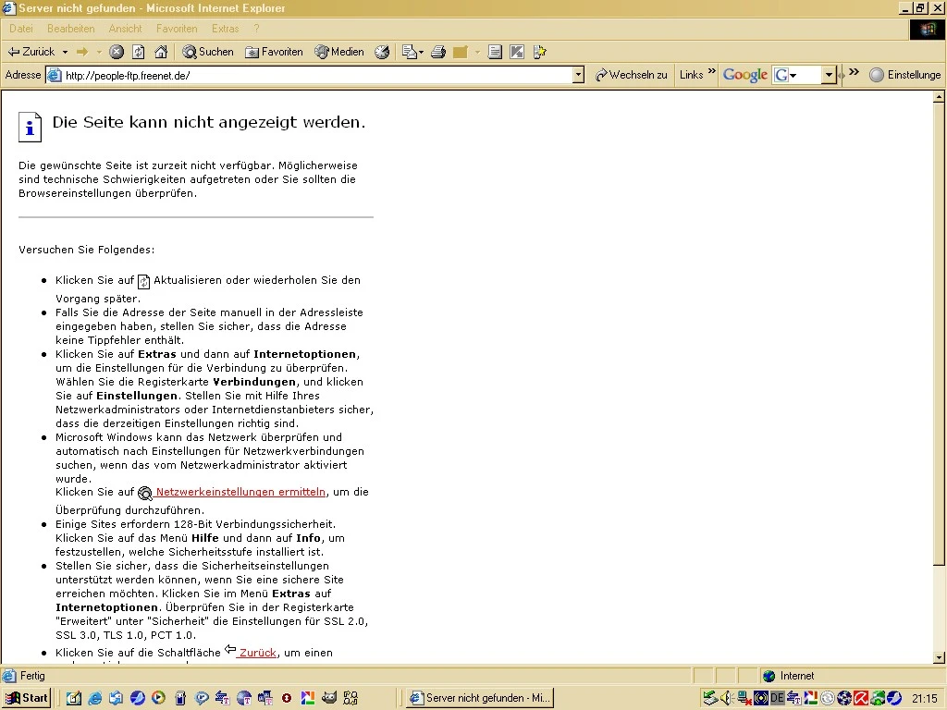Click the Outlook Express quick launch icon
Viewport: 947px width, 710px height.
(116, 699)
